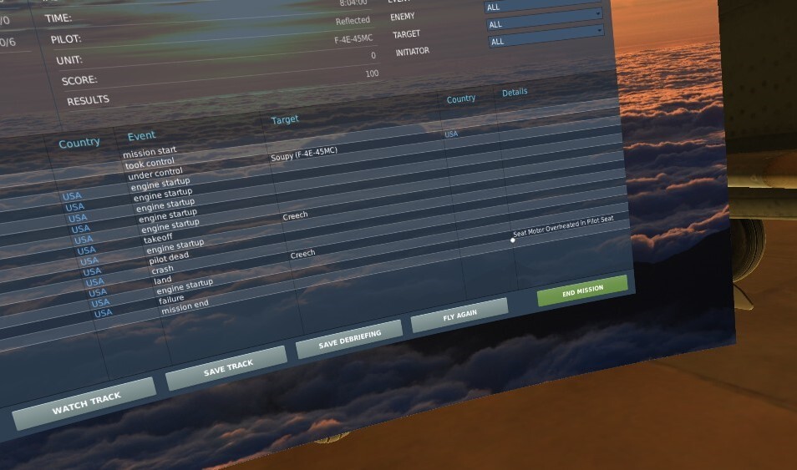This screenshot has height=470, width=797.
Task: Click the pilot name "Reflected"
Action: [353, 21]
